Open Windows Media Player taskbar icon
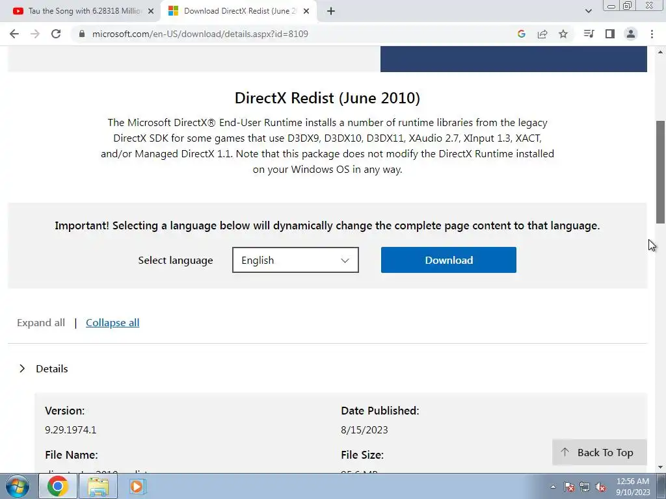Viewport: 666px width, 499px height. 137,486
